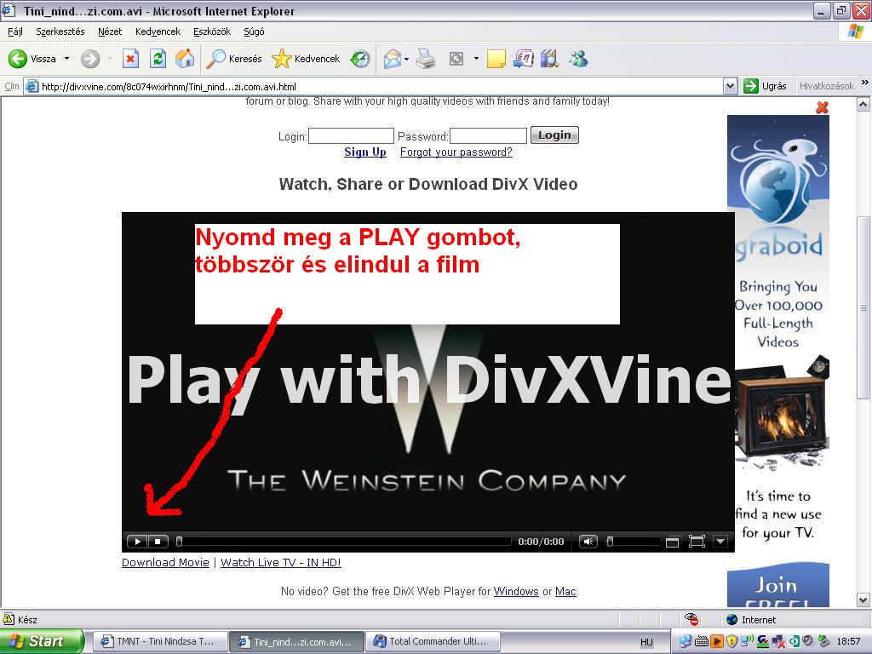
Task: Click the Login button
Action: coord(554,135)
